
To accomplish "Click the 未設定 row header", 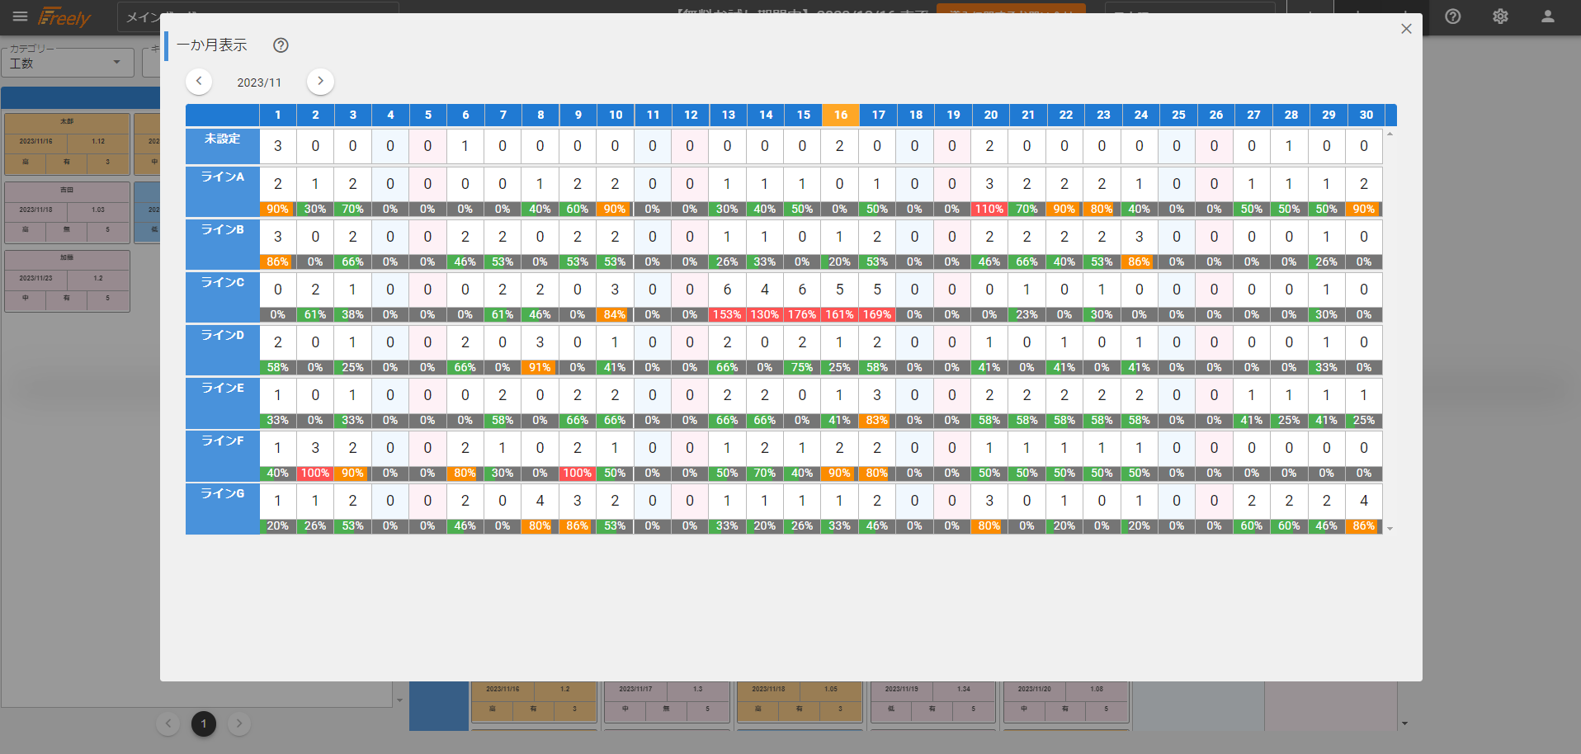I will [223, 139].
